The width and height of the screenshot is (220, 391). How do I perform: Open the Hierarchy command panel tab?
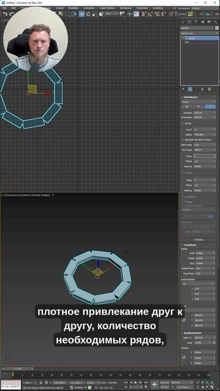coord(196,22)
